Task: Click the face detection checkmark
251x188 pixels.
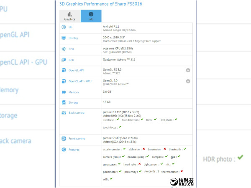Action: click(x=142, y=119)
